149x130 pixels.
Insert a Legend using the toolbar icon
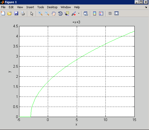pyautogui.click(x=101, y=13)
